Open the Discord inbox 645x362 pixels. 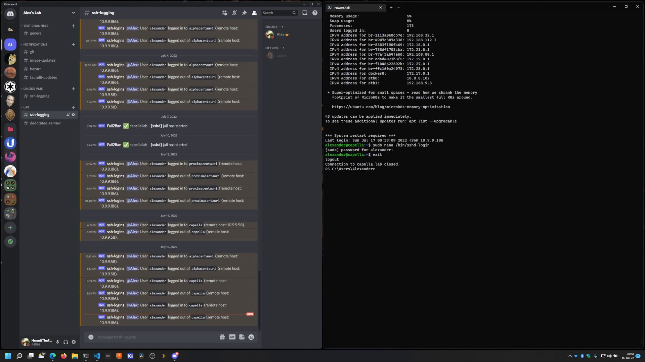[x=305, y=13]
